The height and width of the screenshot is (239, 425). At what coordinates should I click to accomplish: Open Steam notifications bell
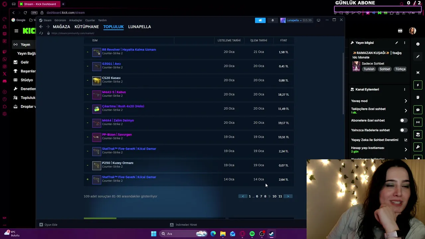tap(273, 20)
